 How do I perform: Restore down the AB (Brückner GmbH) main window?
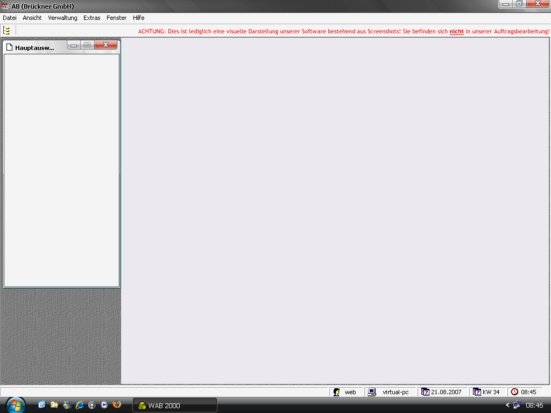coord(519,4)
